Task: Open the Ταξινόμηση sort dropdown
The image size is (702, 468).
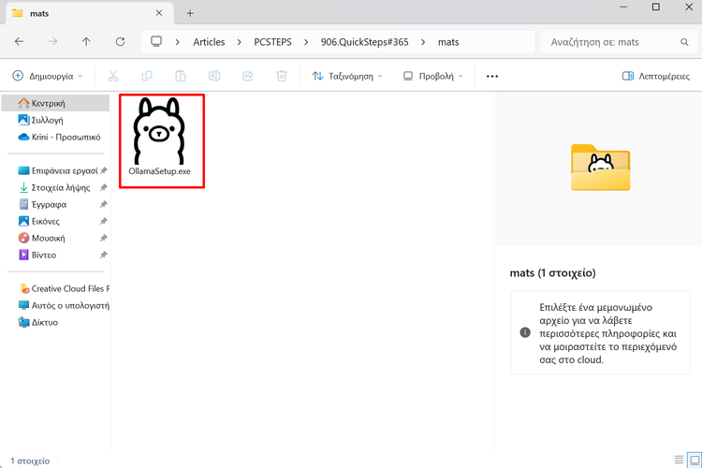Action: click(x=347, y=76)
